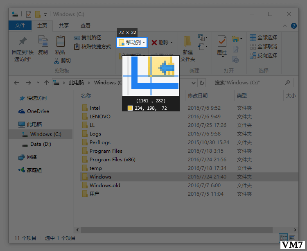Click the help question mark icon

[x=293, y=26]
